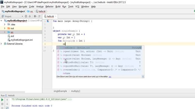Open the Help menu
The height and width of the screenshot is (109, 195).
point(94,7)
